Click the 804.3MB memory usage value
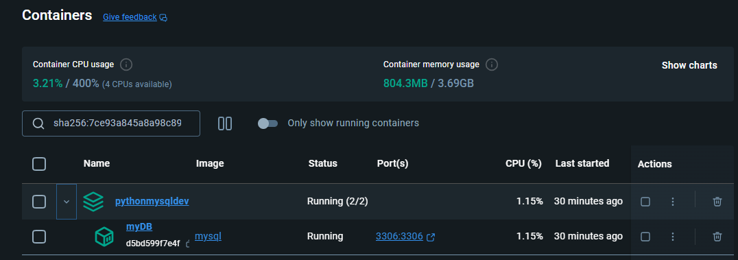 (405, 84)
